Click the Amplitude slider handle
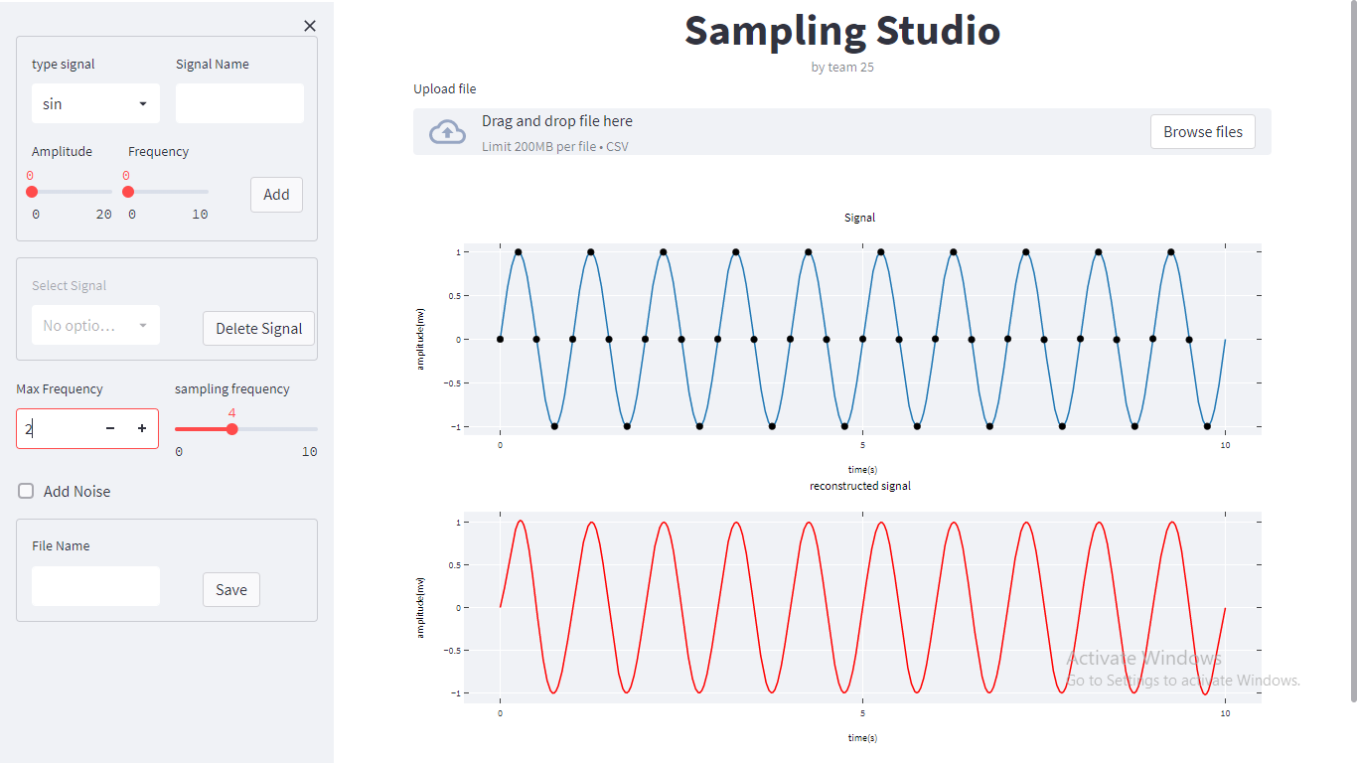This screenshot has width=1357, height=763. 33,191
